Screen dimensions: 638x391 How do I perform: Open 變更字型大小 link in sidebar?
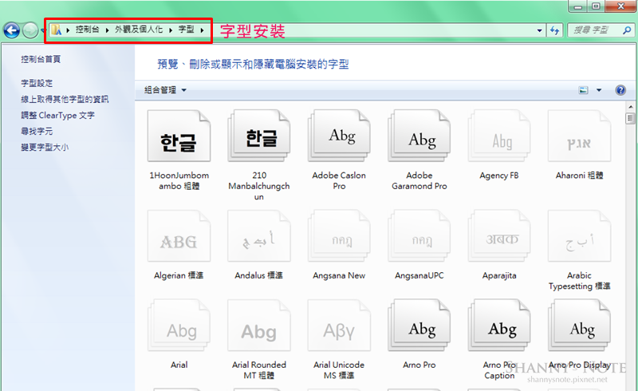[45, 147]
